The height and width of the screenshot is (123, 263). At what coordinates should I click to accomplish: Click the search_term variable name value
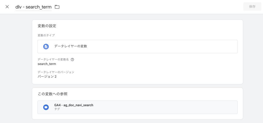coord(47,64)
